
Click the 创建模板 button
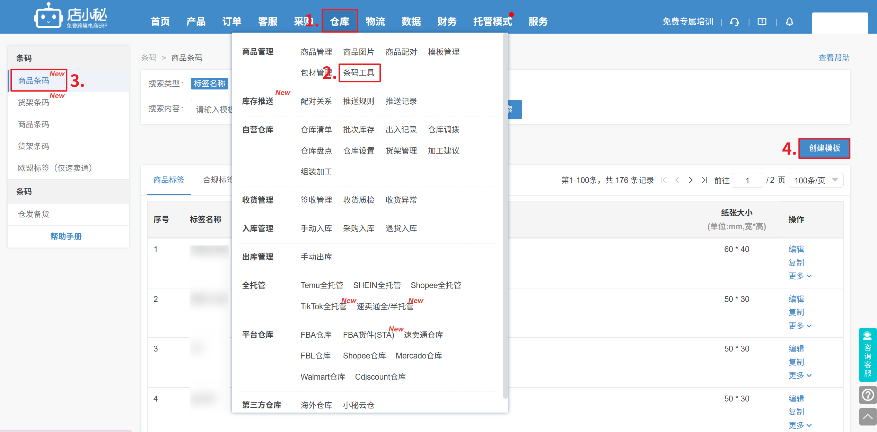pos(824,148)
